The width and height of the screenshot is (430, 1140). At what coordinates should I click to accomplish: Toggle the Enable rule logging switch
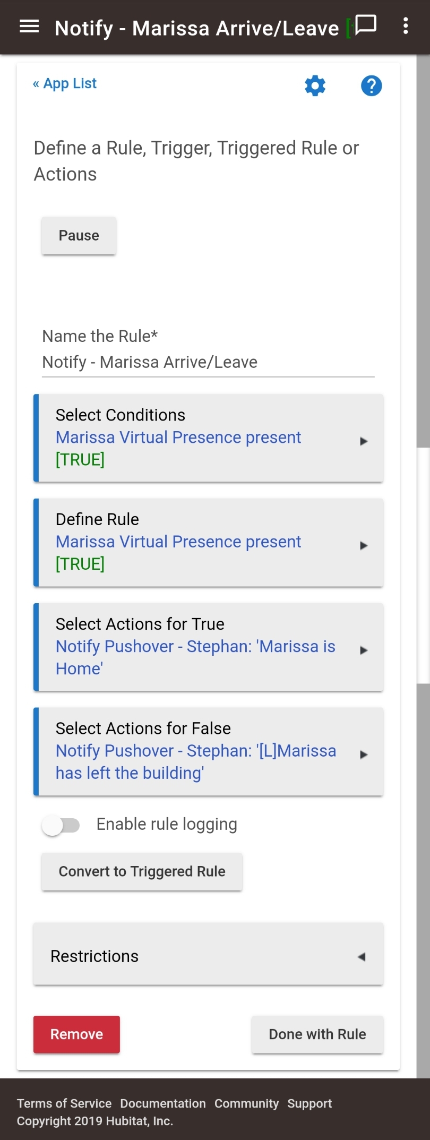click(61, 825)
